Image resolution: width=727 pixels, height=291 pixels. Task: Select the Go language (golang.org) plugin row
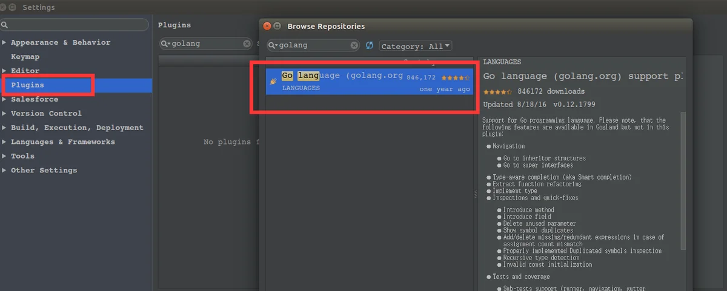pos(369,82)
